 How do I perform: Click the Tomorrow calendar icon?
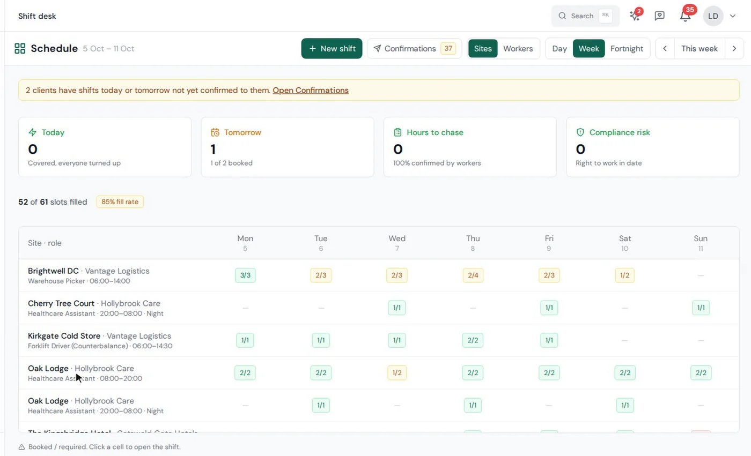coord(215,132)
